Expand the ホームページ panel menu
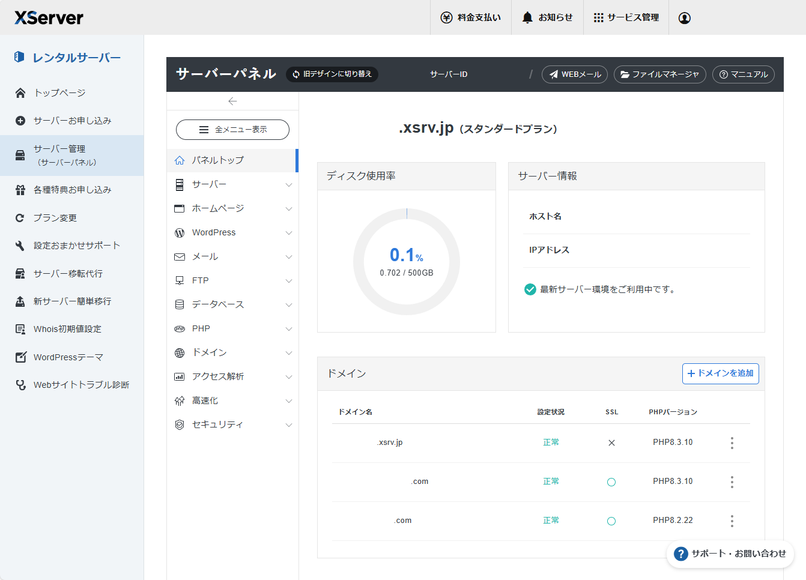 pos(232,208)
